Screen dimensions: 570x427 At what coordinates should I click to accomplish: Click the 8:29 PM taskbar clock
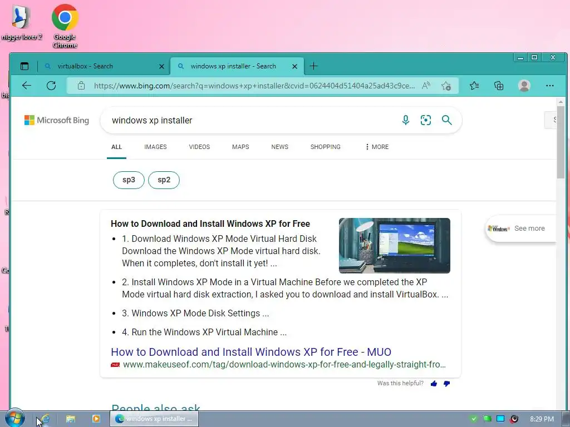(542, 419)
